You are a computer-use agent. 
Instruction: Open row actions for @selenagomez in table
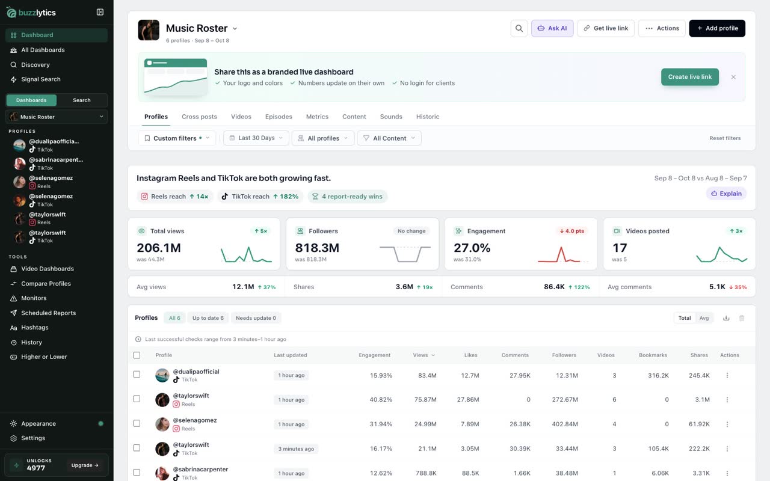point(727,424)
